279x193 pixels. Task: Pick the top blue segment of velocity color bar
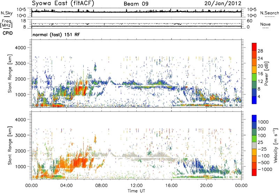point(254,118)
